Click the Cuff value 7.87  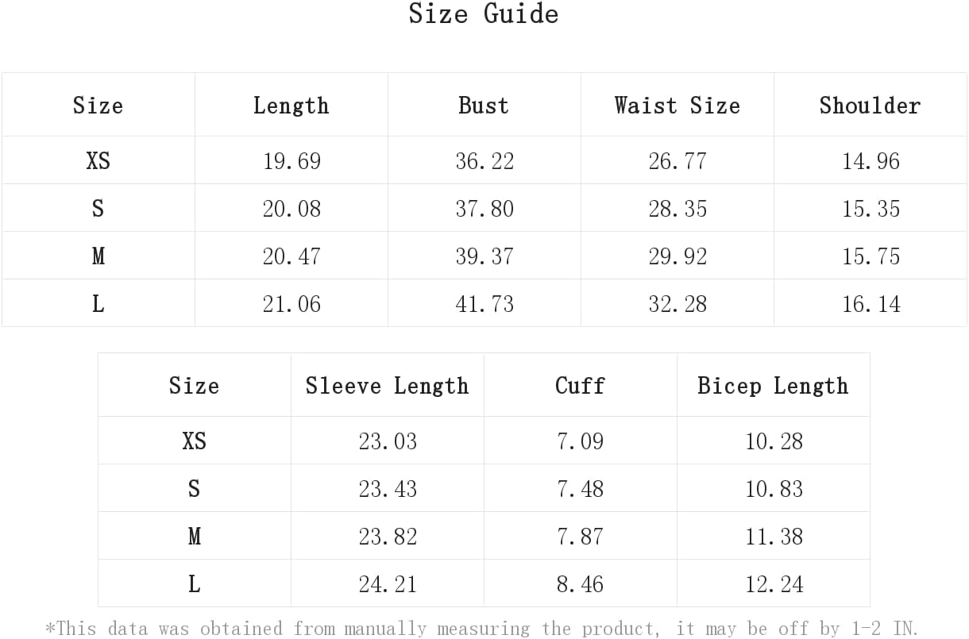581,537
